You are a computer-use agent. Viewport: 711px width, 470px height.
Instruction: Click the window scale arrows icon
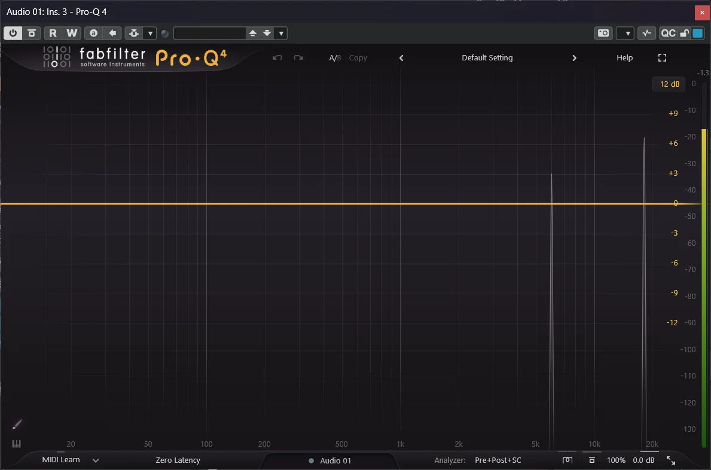671,460
